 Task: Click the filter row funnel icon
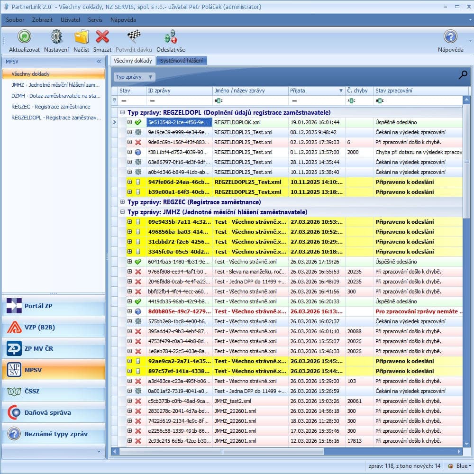pos(115,100)
